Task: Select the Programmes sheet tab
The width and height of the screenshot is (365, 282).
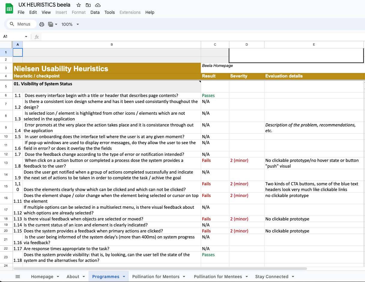Action: pyautogui.click(x=106, y=277)
